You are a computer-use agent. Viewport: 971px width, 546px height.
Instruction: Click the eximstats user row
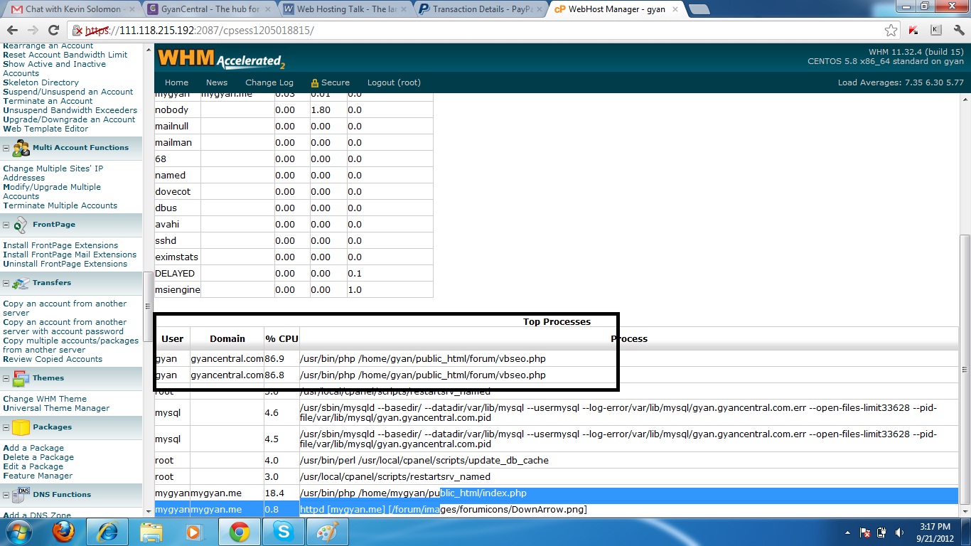[294, 257]
